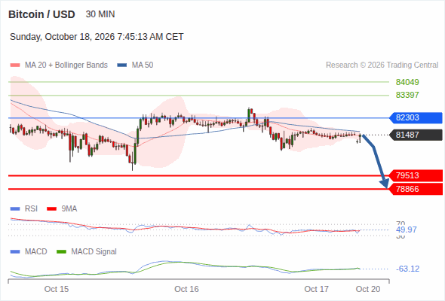Click the 83397 resistance level label

407,95
